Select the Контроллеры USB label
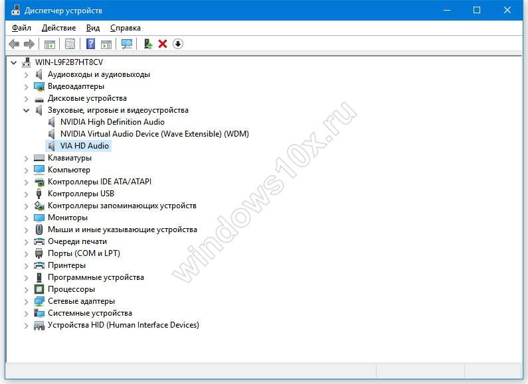528x384 pixels. coord(81,194)
